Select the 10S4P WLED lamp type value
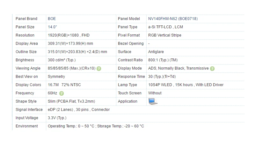The height and width of the screenshot is (143, 255). (186, 85)
